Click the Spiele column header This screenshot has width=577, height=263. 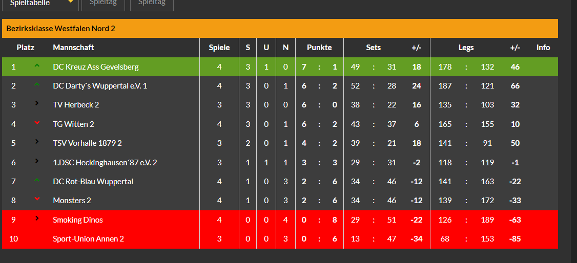click(219, 48)
